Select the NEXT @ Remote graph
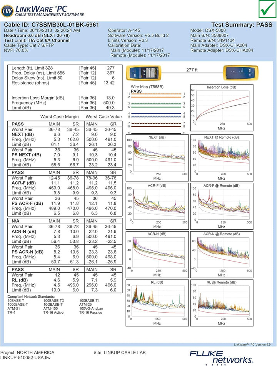This screenshot has height=366, width=277. click(x=222, y=157)
